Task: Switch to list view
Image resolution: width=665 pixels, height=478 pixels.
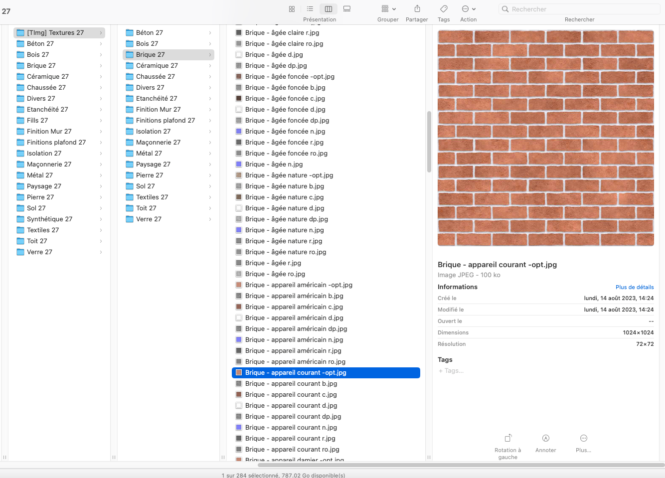Action: [x=310, y=9]
